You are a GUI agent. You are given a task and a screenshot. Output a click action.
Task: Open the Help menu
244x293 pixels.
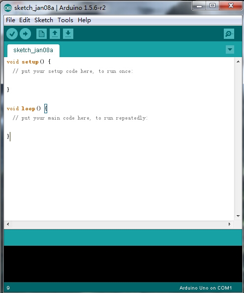point(84,20)
